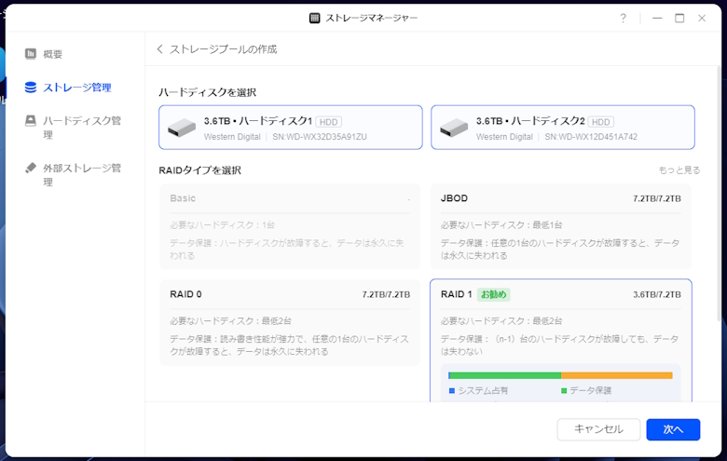This screenshot has width=727, height=461.
Task: Select the ハードディスク2 disk card
Action: click(562, 128)
